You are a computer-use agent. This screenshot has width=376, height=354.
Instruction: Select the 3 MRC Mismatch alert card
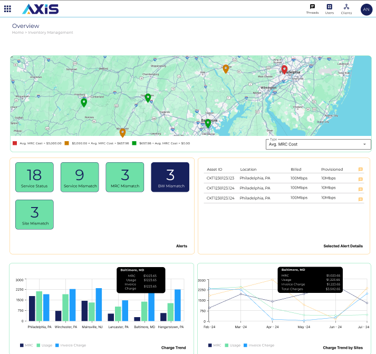(x=125, y=177)
